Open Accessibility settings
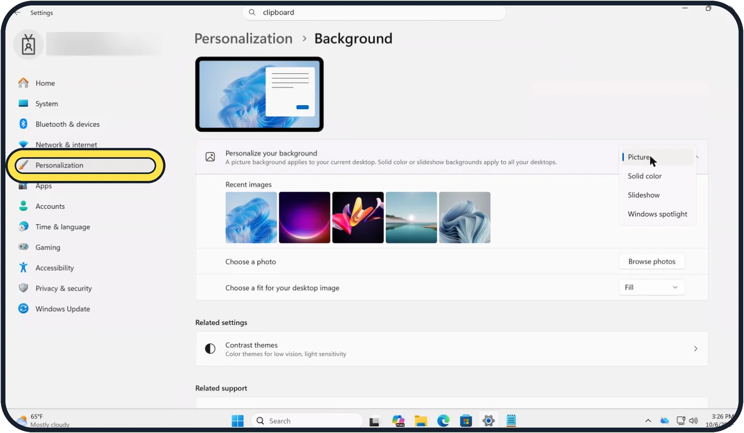This screenshot has width=744, height=433. [54, 268]
